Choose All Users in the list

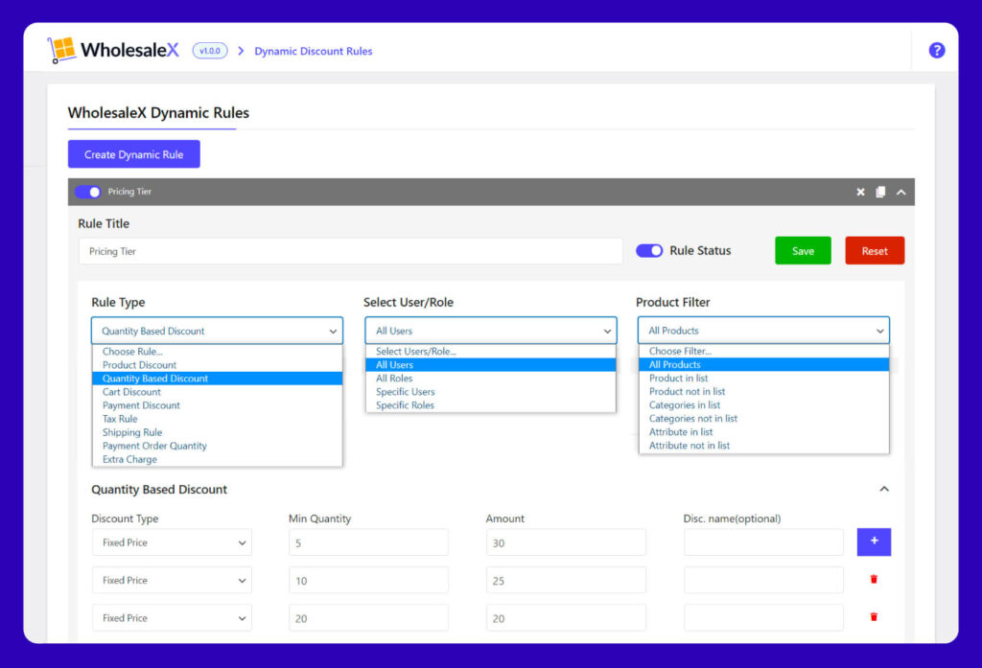491,365
